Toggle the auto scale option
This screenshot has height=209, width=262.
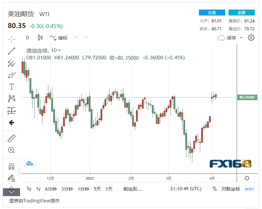coord(249,189)
